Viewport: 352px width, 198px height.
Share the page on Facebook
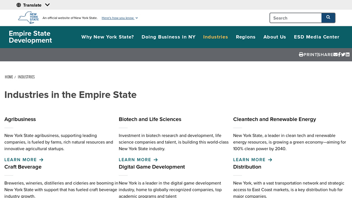click(x=339, y=55)
